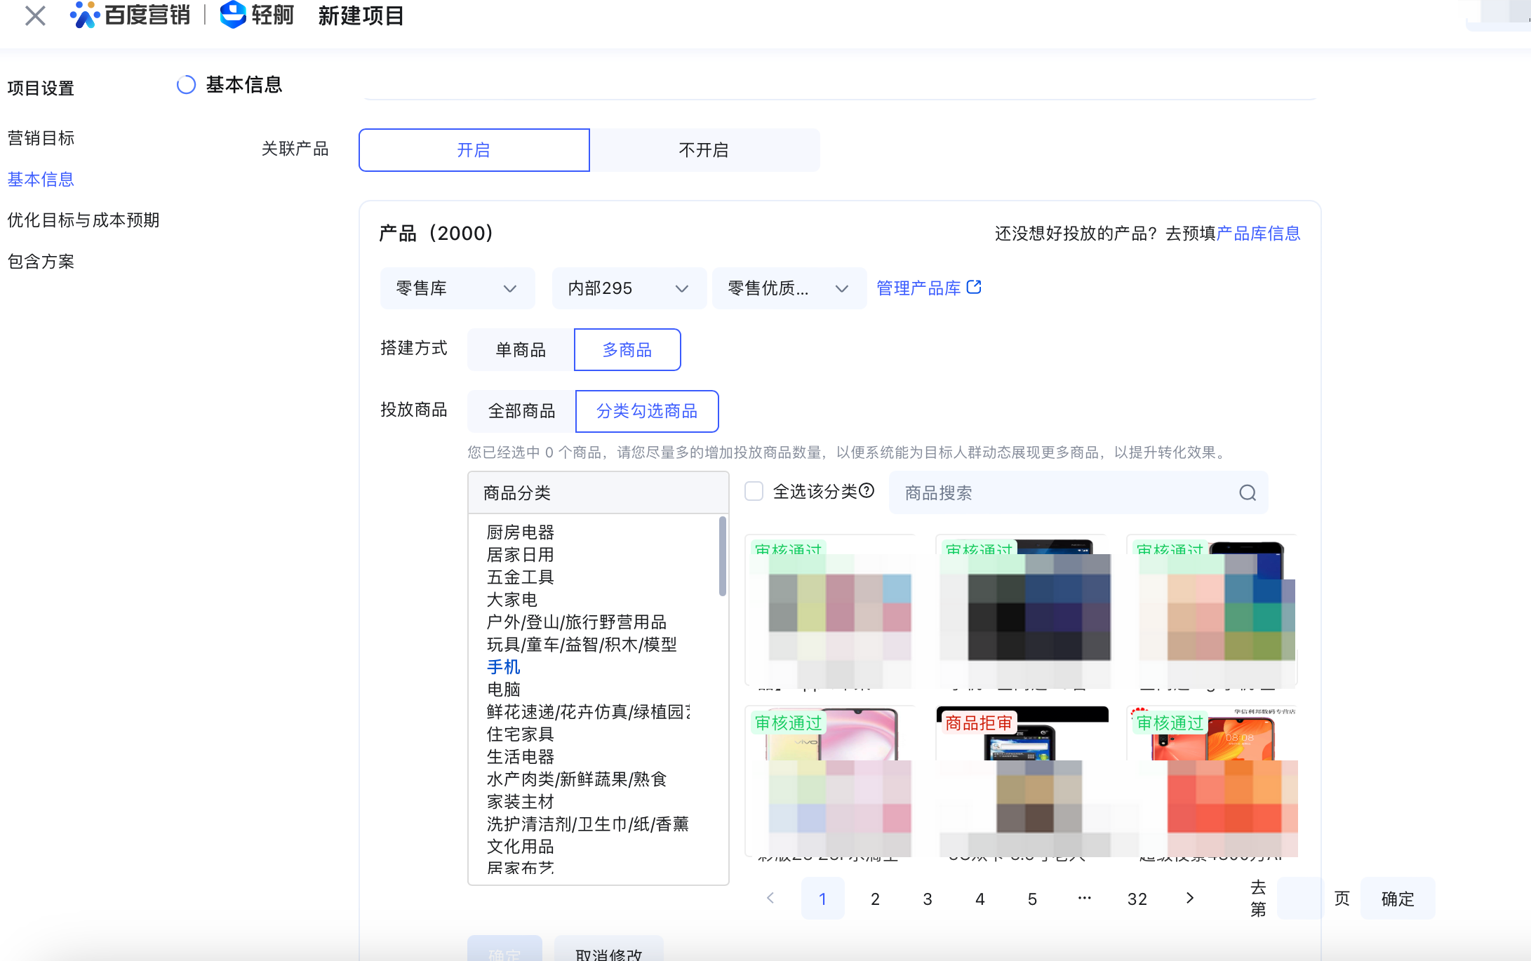Click the 轻舸 ship logo icon

[x=232, y=15]
